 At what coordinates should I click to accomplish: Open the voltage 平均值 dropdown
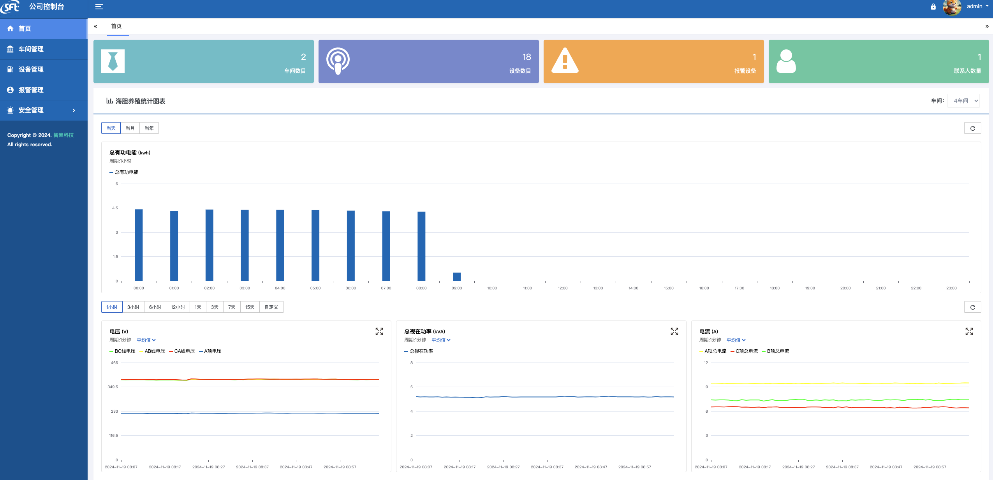(x=146, y=340)
